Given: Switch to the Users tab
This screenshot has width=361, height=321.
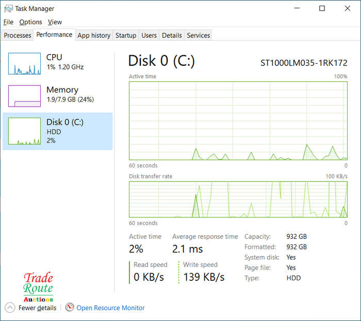Looking at the screenshot, I should coord(149,36).
